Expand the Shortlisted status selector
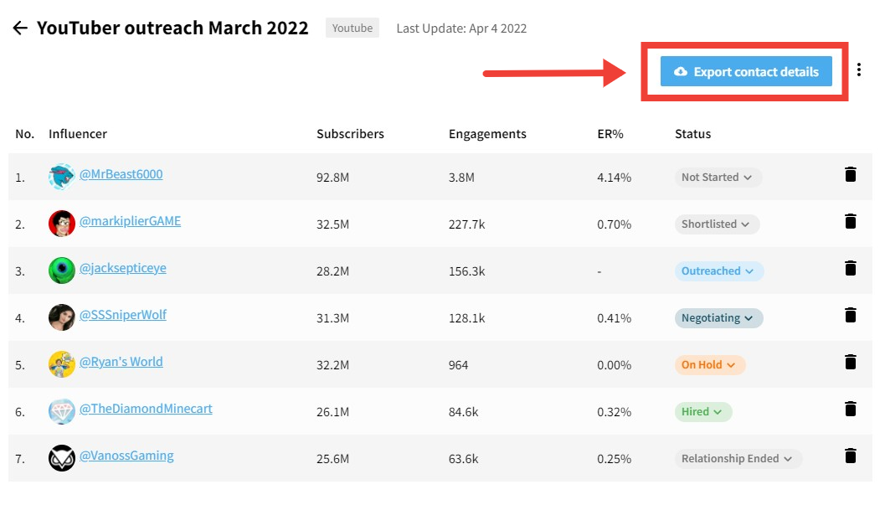The image size is (885, 505). [716, 224]
